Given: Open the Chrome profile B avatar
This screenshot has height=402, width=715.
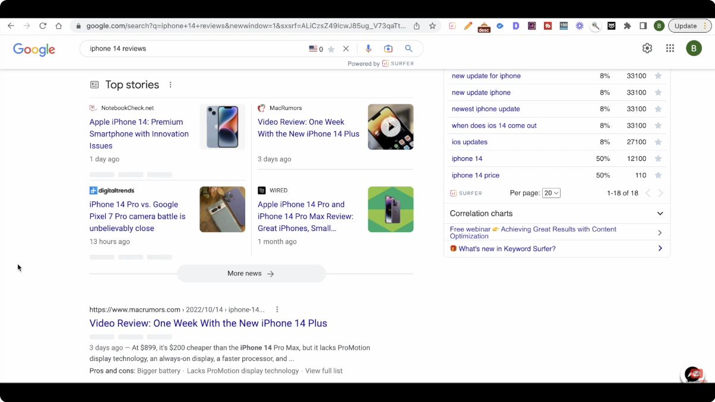Looking at the screenshot, I should [659, 26].
